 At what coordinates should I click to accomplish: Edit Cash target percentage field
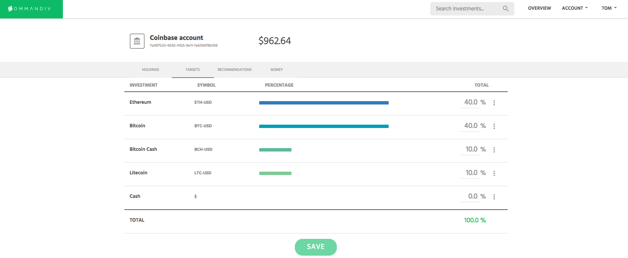[x=470, y=197]
